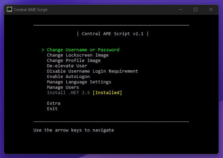
Task: Click the yellow [Installed] status tag
Action: point(108,93)
